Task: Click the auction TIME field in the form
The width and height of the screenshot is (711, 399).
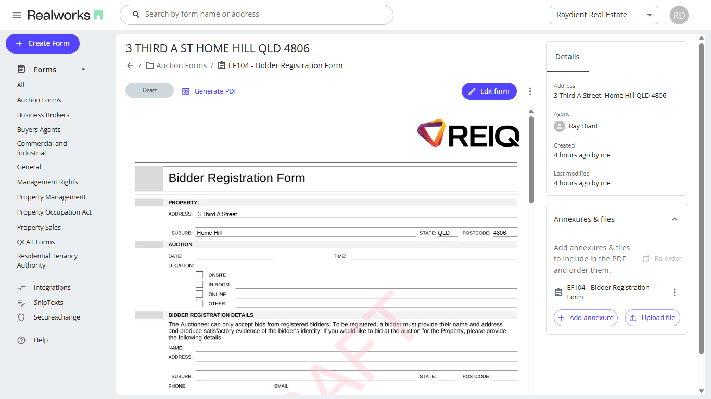Action: pos(434,256)
